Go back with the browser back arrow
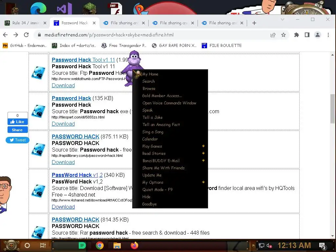The width and height of the screenshot is (336, 252). [5, 35]
